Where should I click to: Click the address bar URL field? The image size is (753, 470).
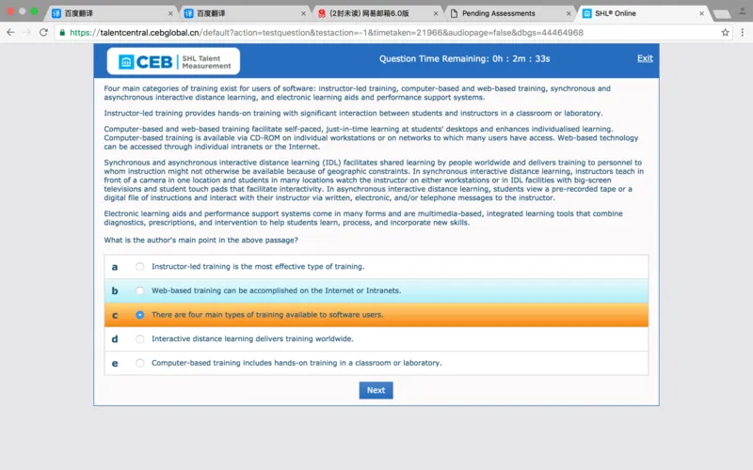[376, 32]
